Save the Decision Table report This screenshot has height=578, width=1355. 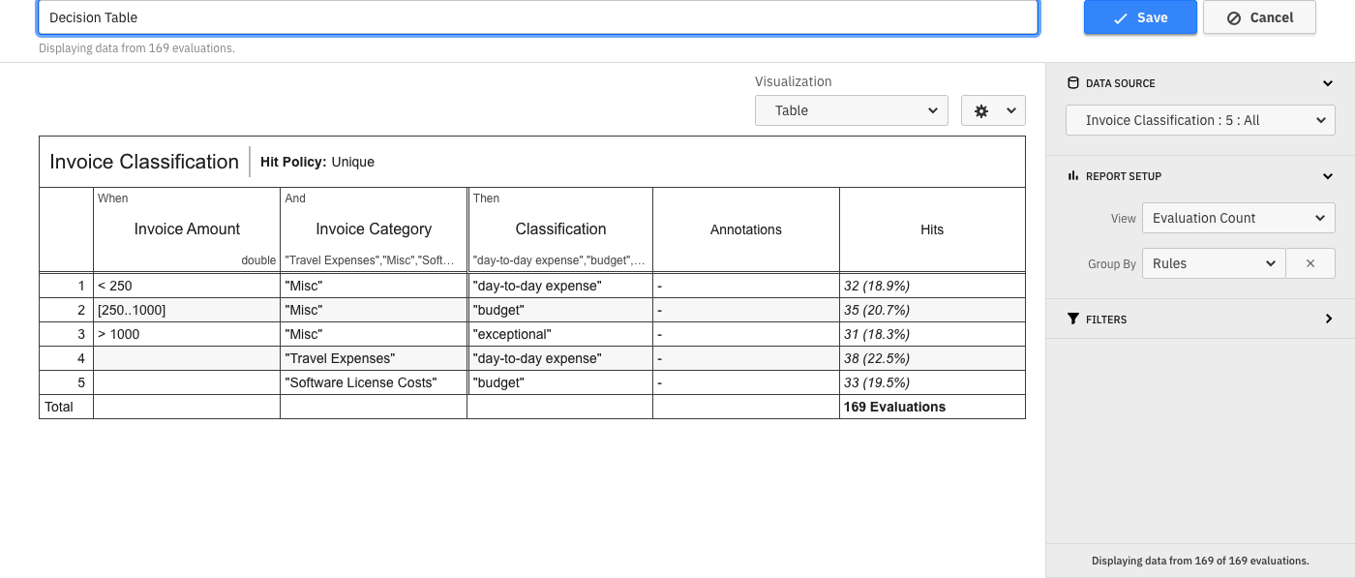click(x=1140, y=17)
